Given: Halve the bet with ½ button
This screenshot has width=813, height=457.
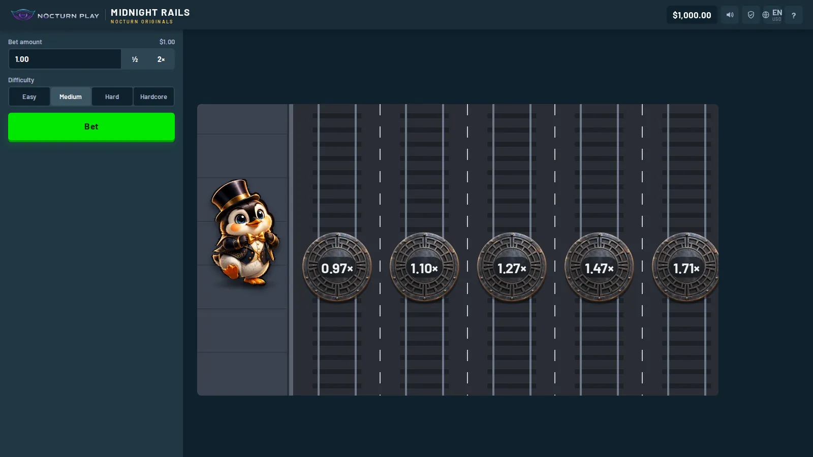Looking at the screenshot, I should (x=135, y=59).
